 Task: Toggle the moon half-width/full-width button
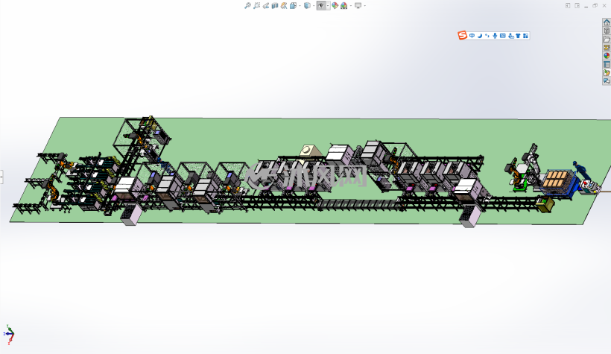click(x=480, y=36)
